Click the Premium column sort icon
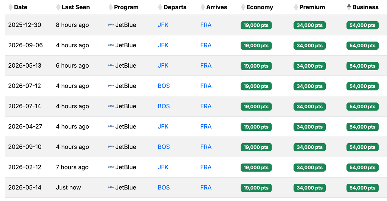 click(296, 7)
